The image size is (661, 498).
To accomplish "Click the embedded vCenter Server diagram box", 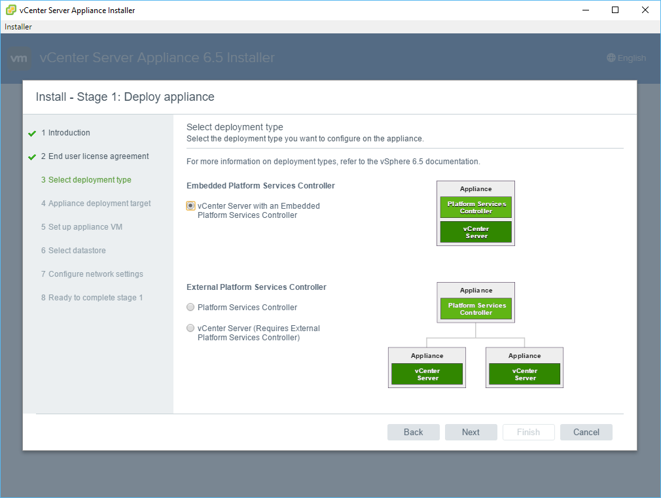I will (x=476, y=232).
